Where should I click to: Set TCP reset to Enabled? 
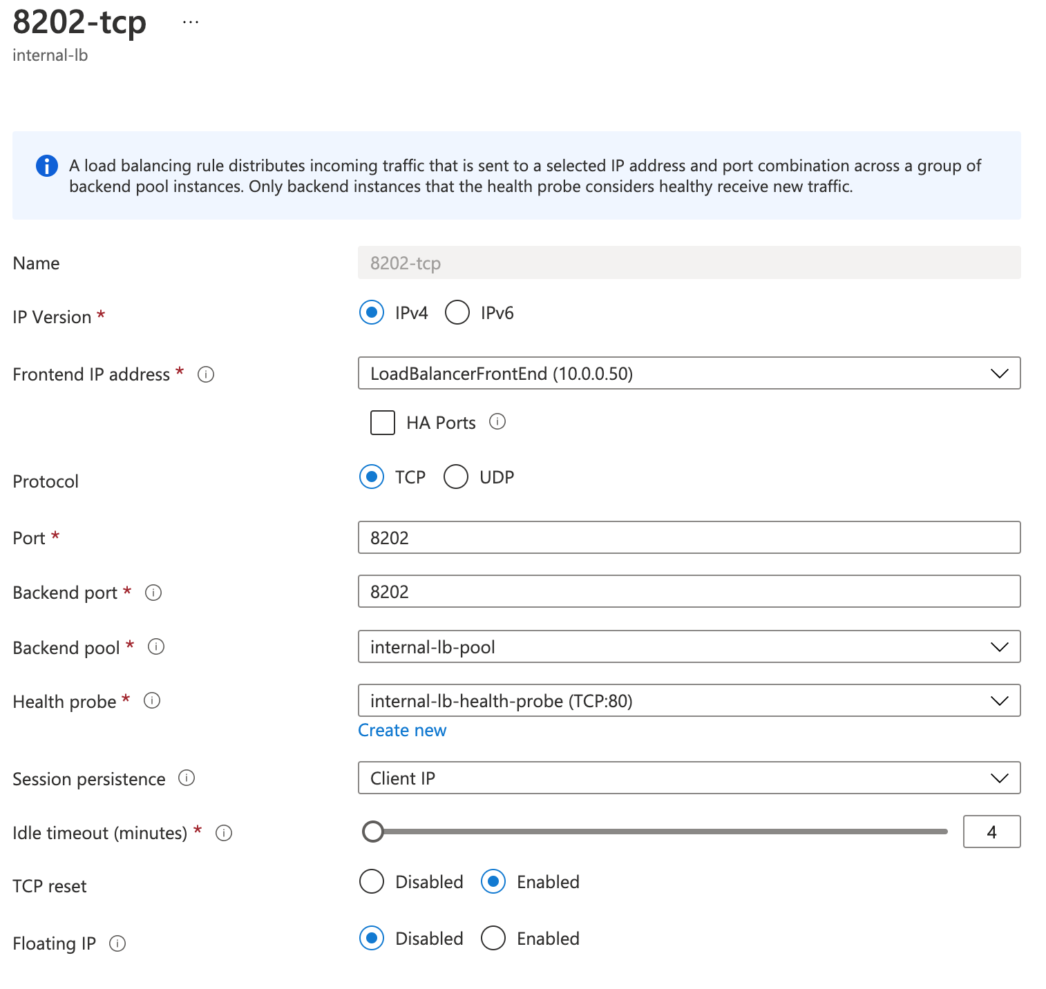[x=493, y=881]
